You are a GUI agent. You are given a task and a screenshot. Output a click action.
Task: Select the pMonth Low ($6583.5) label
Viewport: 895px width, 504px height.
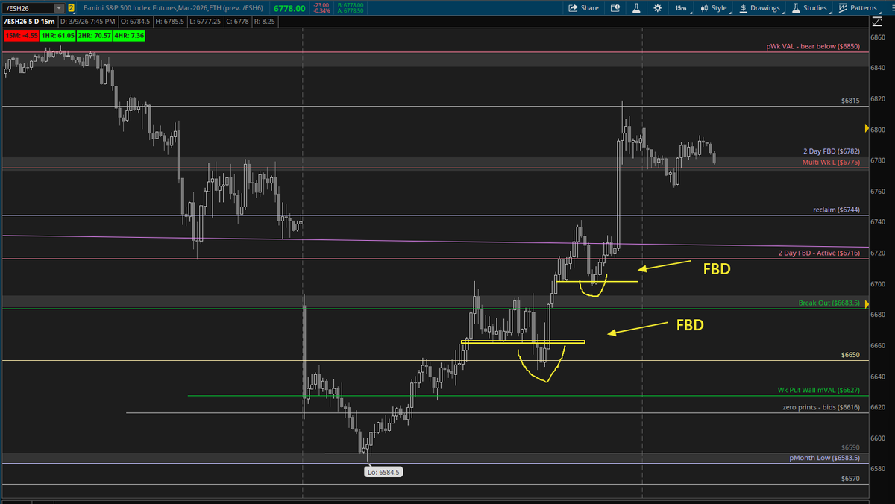coord(824,457)
